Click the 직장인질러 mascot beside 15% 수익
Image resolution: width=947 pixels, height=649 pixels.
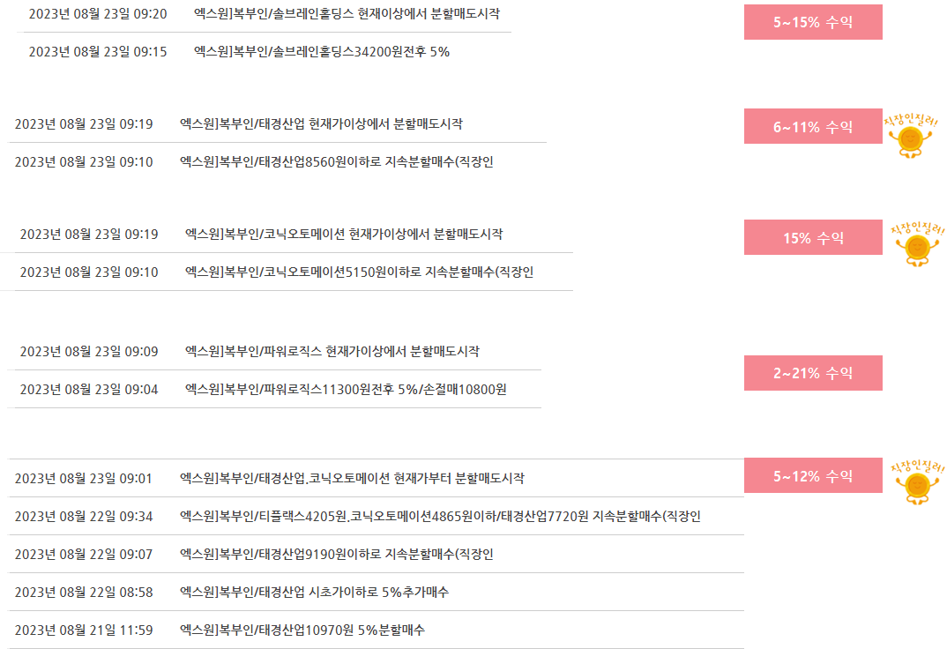[x=917, y=243]
